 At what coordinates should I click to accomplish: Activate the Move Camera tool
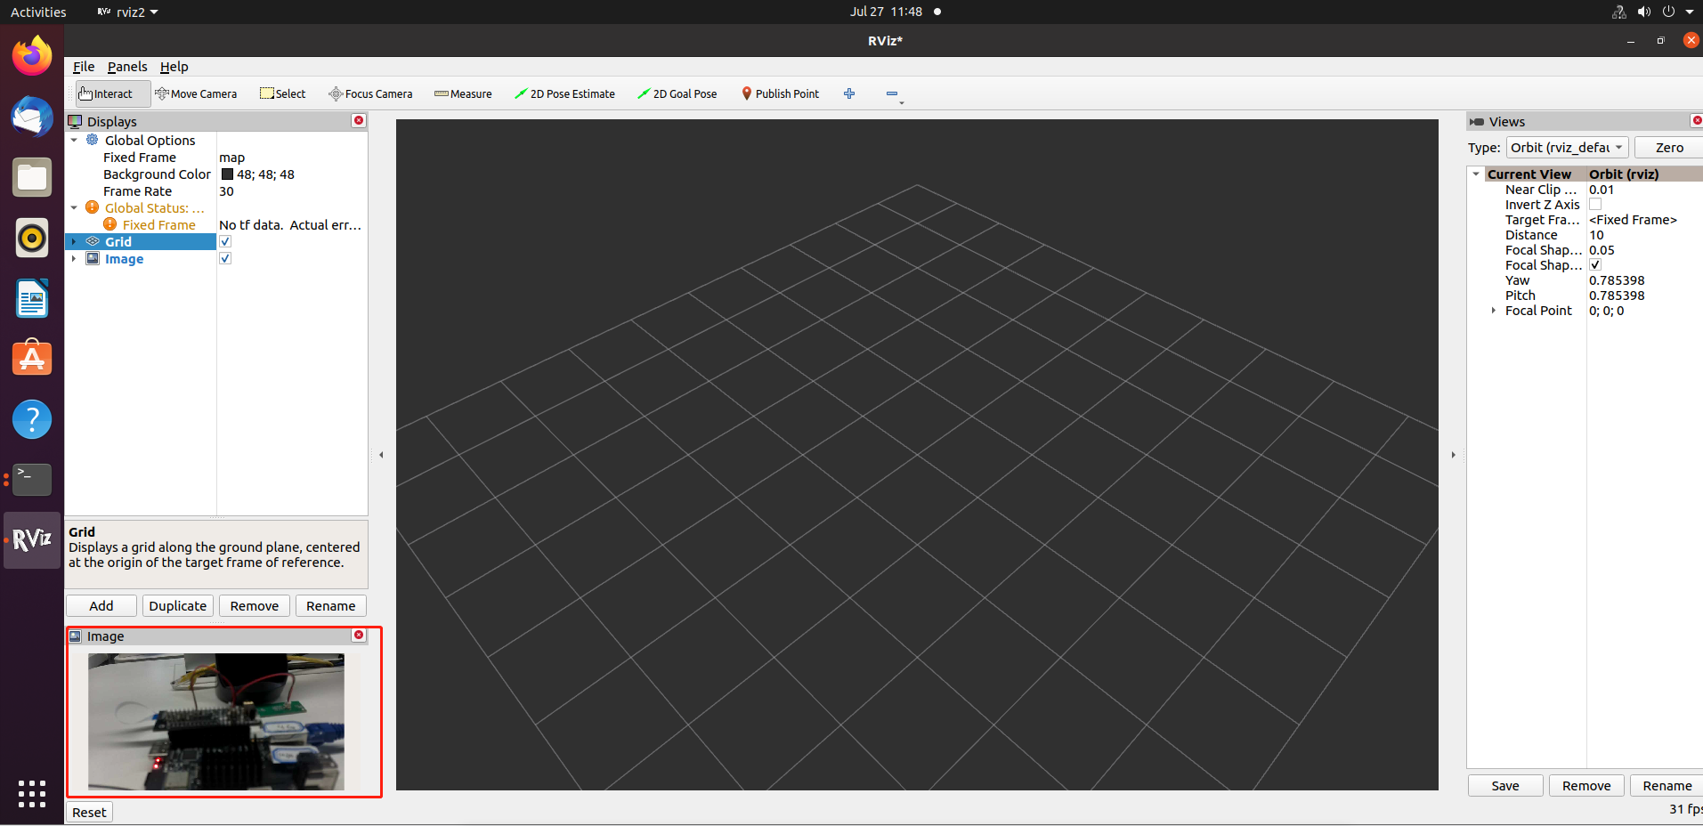[x=196, y=93]
